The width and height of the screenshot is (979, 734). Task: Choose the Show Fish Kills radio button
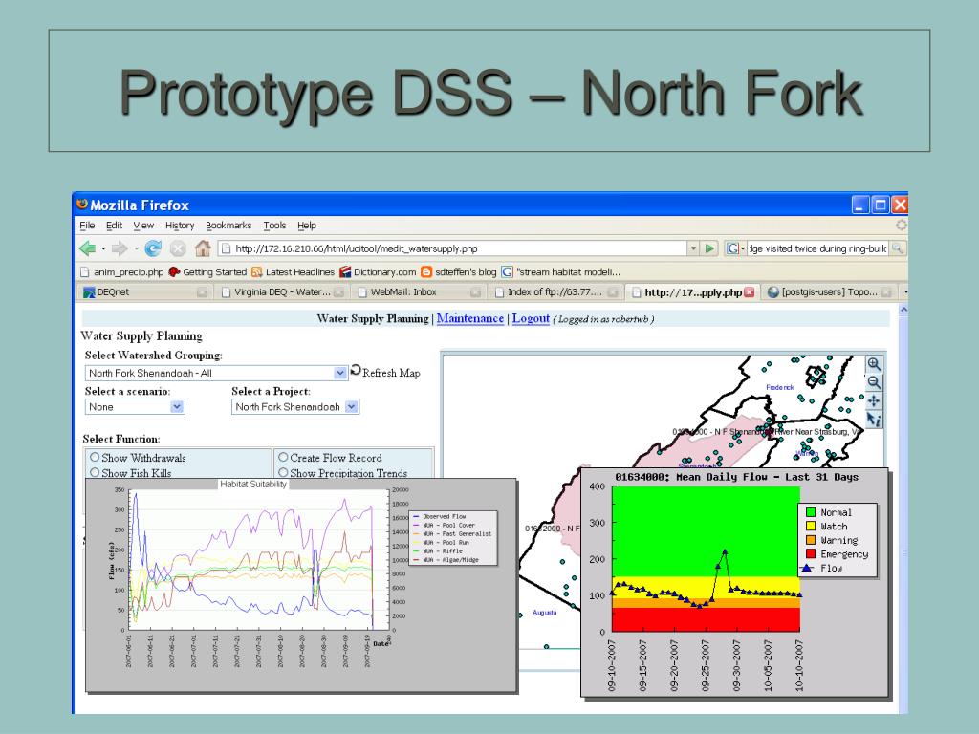pos(95,473)
